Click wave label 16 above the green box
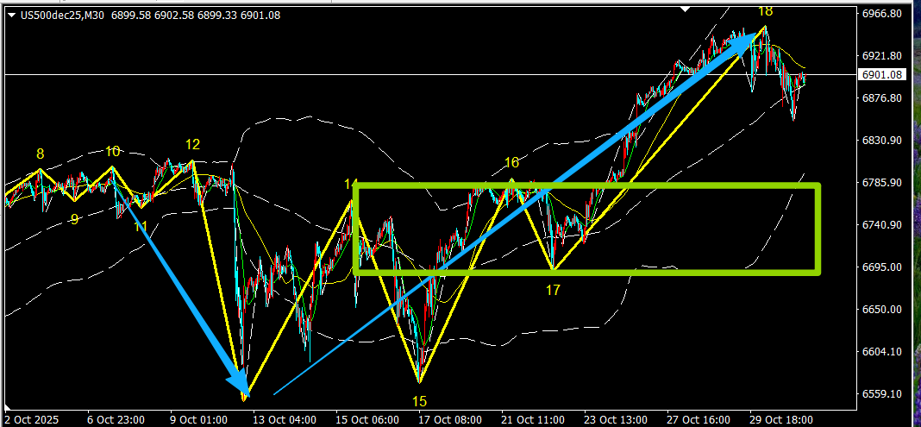The width and height of the screenshot is (921, 427). [x=511, y=162]
